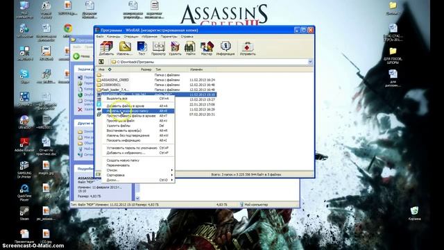Sort files by the Изменён column header
Screen dimensions: 444x250
[202, 69]
